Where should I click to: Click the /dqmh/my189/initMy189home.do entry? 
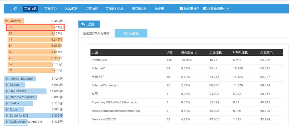[114, 102]
